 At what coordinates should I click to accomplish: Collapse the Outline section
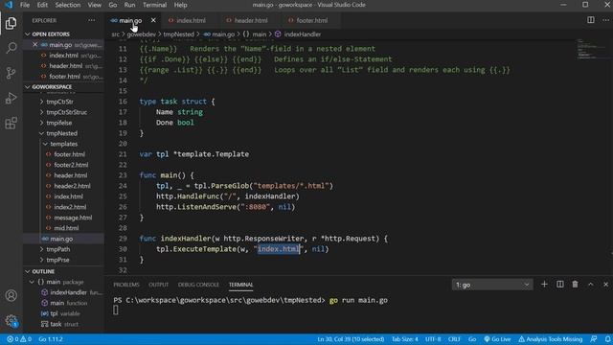point(28,271)
